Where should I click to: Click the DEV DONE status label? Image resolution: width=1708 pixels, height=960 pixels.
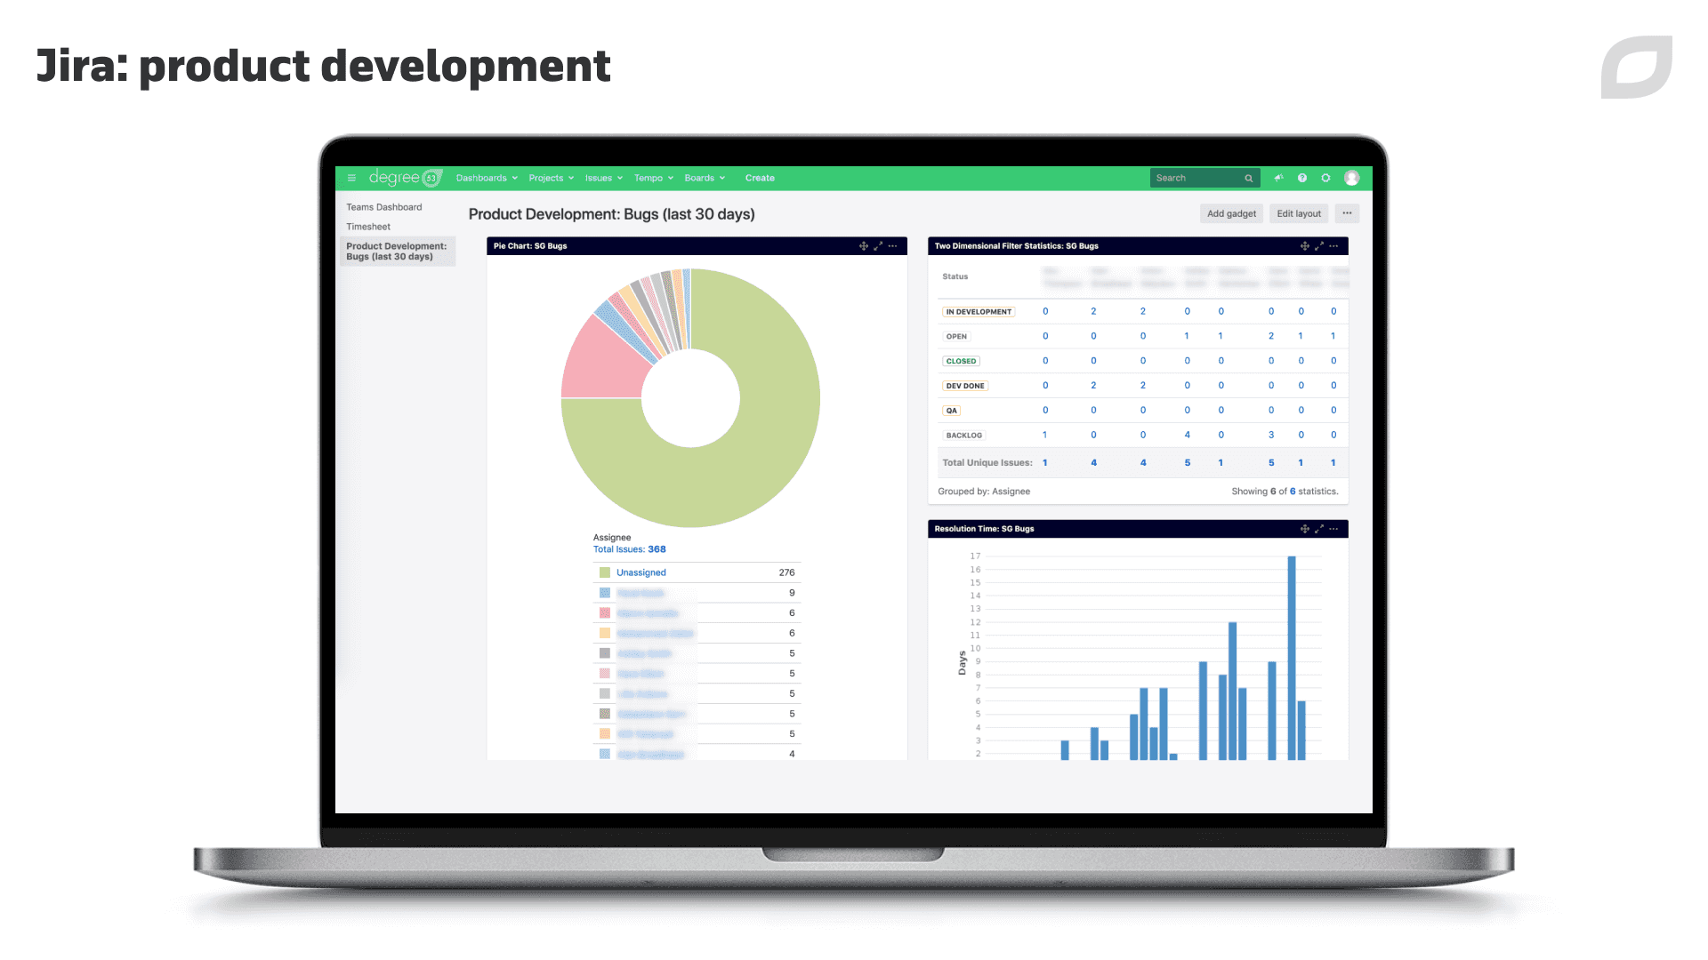[x=965, y=386]
